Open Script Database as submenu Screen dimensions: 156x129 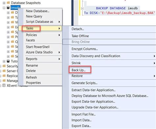[40, 22]
